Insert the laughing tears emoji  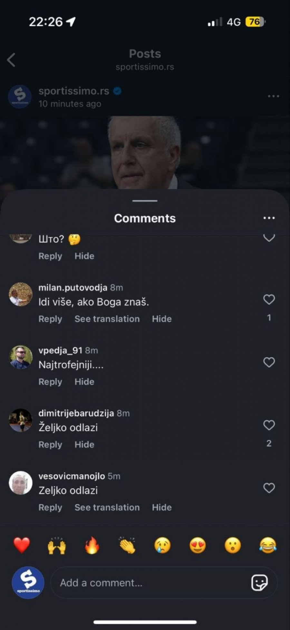(268, 546)
